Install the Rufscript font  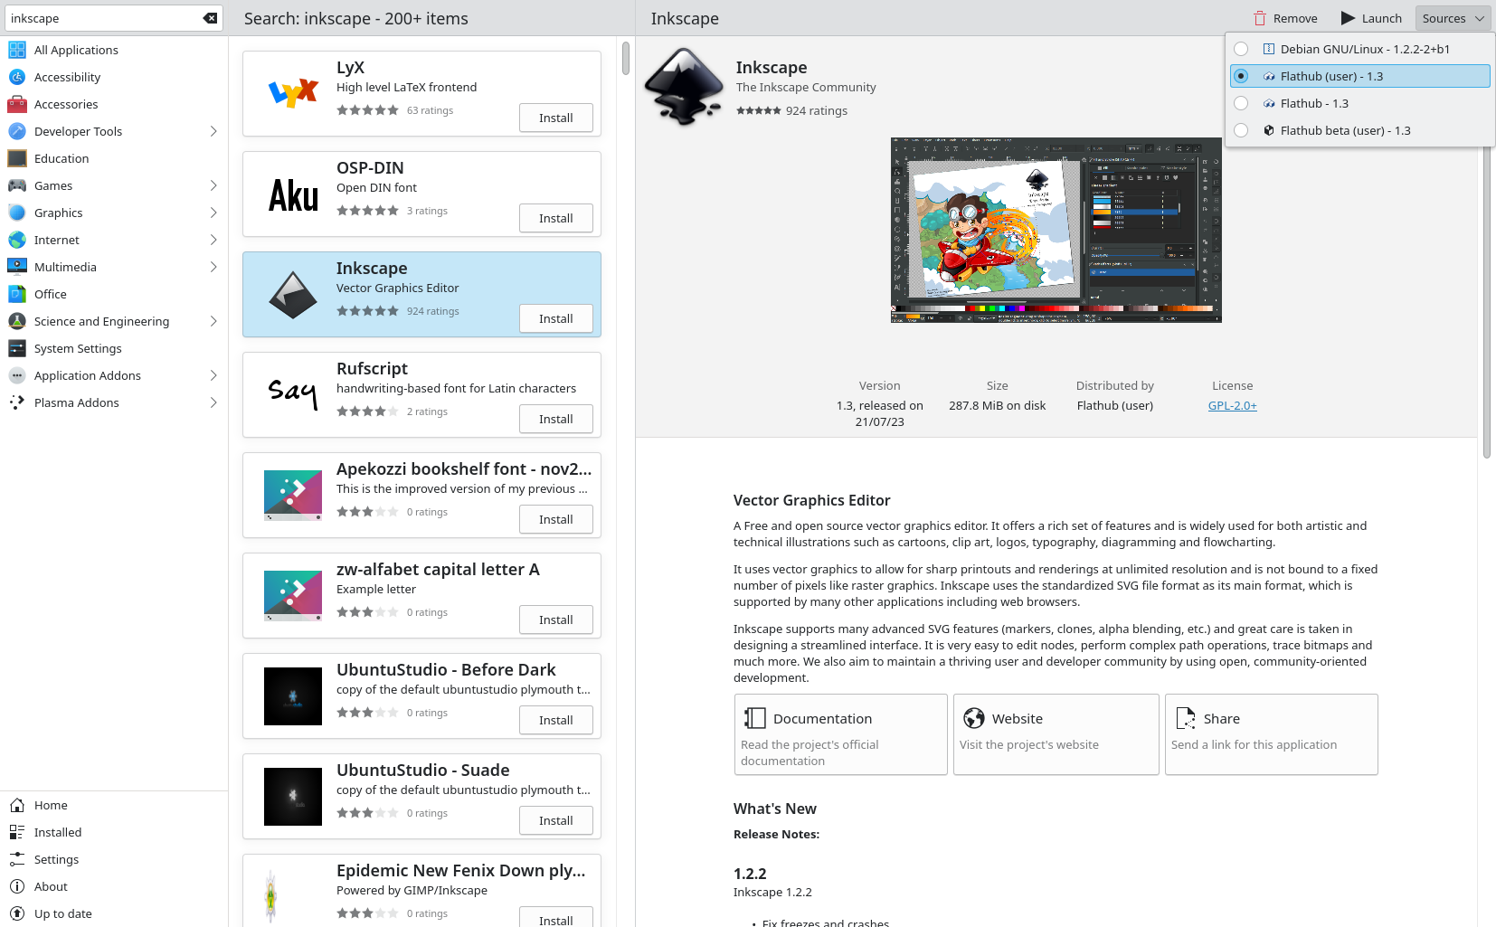[x=555, y=419]
